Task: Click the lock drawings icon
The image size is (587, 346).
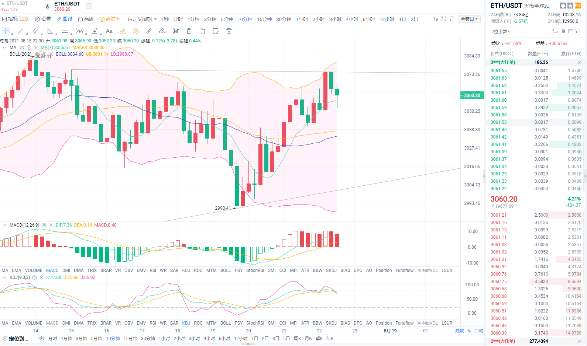Action: (189, 31)
